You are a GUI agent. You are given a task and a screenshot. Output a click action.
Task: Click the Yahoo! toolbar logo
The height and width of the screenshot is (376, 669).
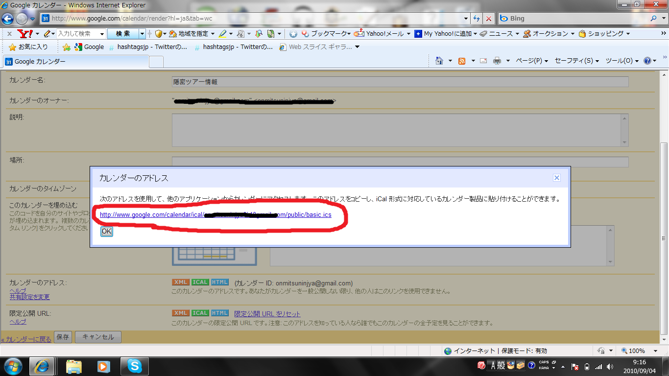(24, 34)
